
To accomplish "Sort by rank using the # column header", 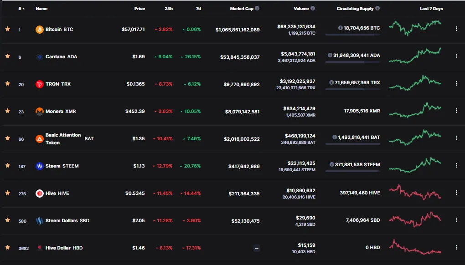I will tap(21, 9).
